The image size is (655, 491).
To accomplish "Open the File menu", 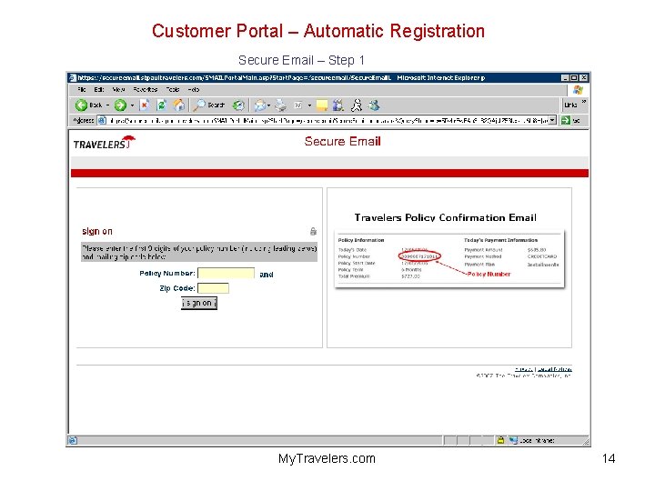I will click(82, 89).
